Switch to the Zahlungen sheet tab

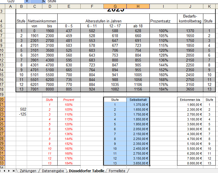tap(28, 171)
